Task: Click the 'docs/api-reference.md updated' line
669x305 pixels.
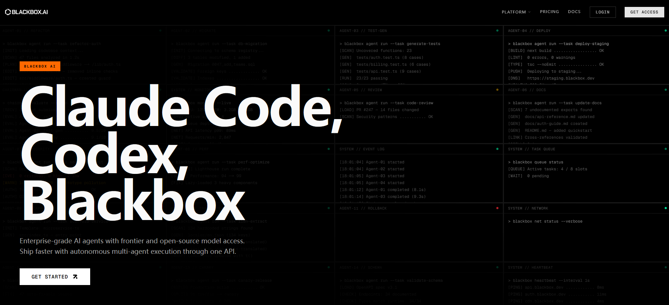Action: point(560,117)
